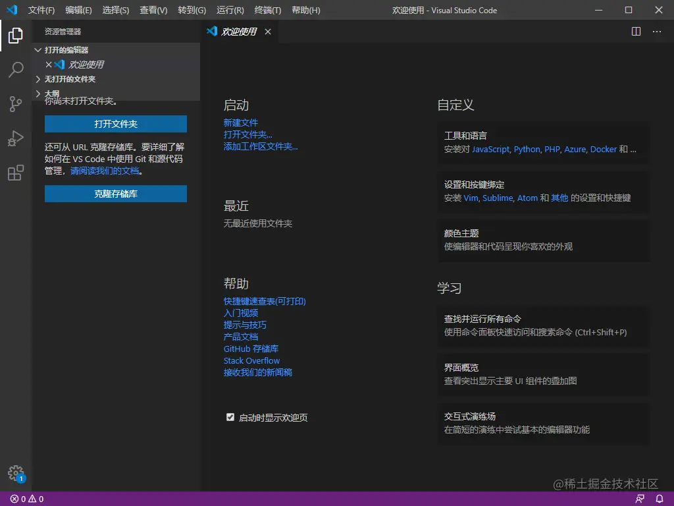Click the 工具和语言 card heading
674x506 pixels.
point(465,136)
